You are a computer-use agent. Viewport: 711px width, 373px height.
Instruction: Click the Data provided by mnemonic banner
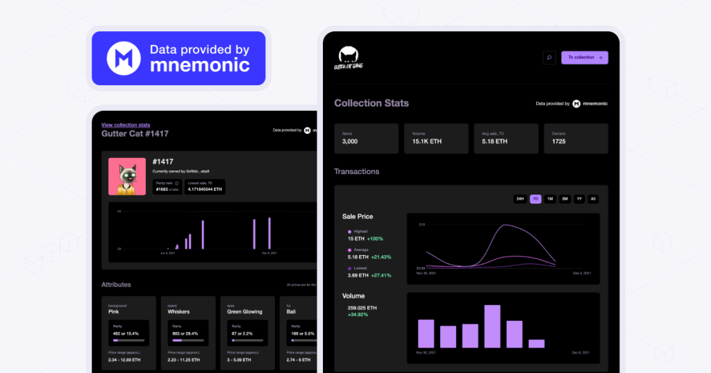pos(178,58)
